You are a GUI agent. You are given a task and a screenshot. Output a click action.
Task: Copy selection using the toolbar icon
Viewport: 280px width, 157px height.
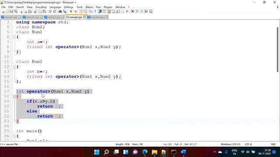(40, 11)
